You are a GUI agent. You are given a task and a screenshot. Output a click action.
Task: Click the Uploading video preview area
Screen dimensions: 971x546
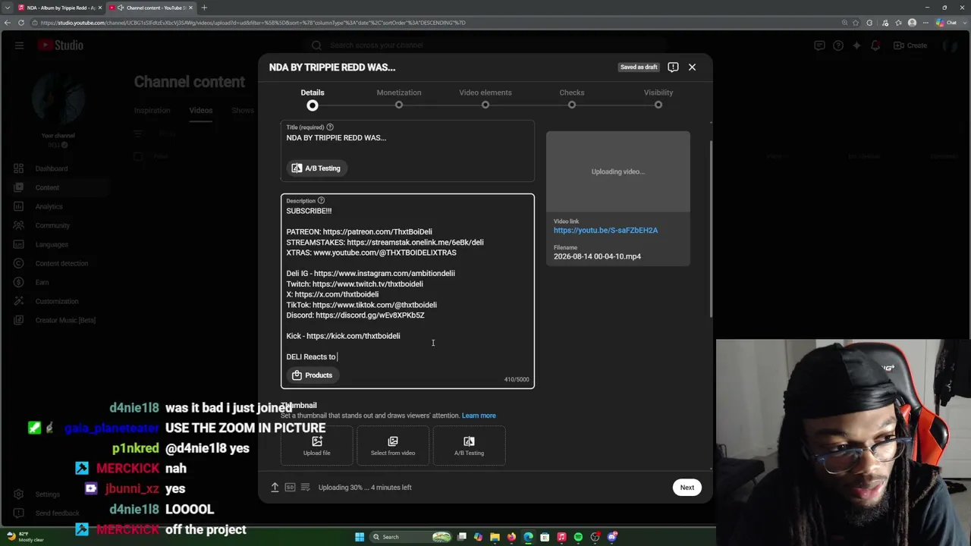618,171
